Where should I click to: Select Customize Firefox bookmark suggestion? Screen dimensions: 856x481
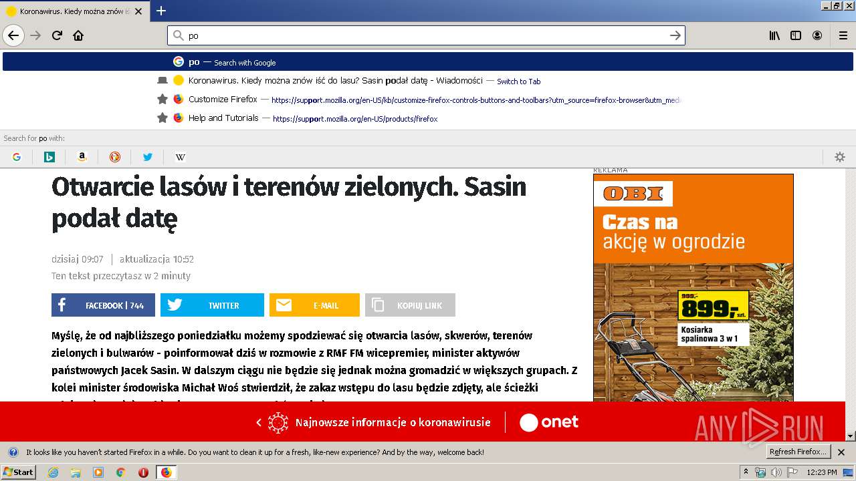point(428,99)
